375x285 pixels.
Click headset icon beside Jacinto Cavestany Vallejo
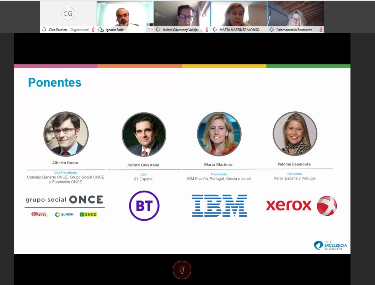[x=158, y=30]
